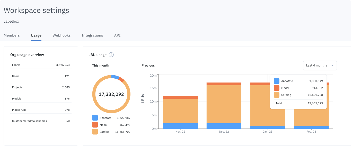
Task: Click the This month Annotate value 1,220,987
Action: pyautogui.click(x=124, y=118)
